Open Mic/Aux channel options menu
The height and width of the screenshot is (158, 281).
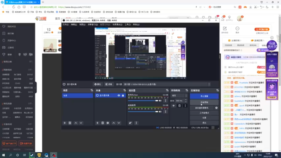pyautogui.click(x=165, y=101)
